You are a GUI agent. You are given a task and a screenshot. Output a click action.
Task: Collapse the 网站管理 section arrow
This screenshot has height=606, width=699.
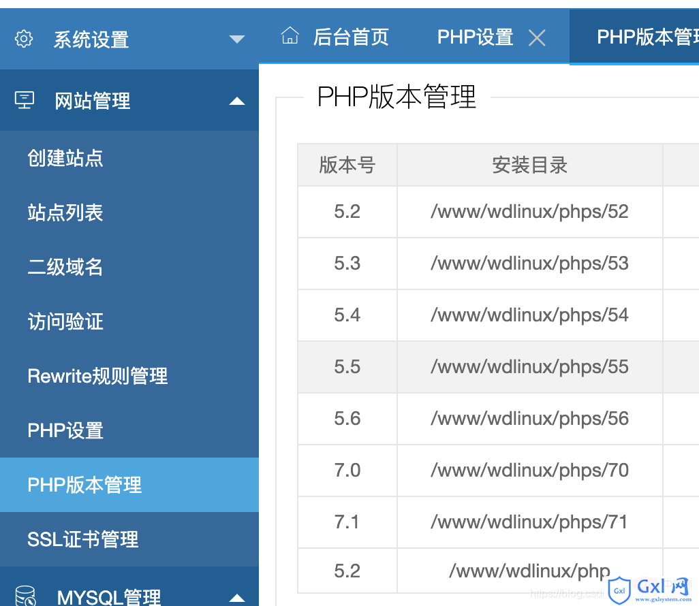[x=236, y=101]
